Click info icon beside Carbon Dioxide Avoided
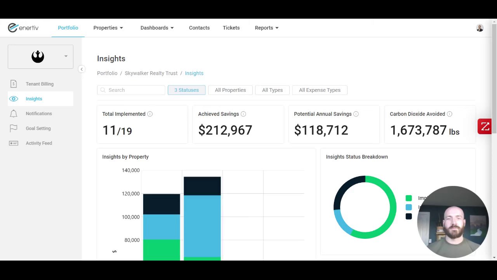This screenshot has width=497, height=280. (449, 114)
